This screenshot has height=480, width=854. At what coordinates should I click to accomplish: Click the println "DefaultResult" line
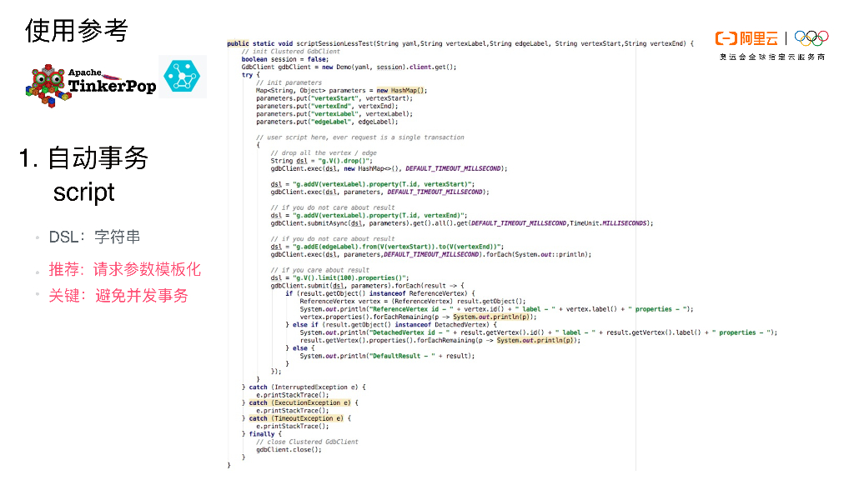[x=387, y=356]
